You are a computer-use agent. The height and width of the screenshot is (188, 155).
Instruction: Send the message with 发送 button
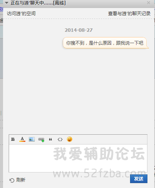click(x=139, y=179)
